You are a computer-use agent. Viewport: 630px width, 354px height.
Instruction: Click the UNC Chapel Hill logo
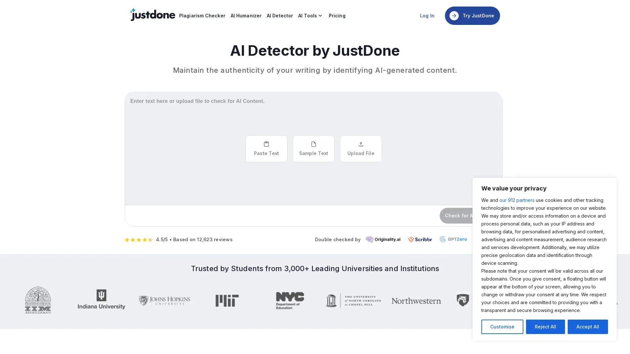(x=353, y=301)
